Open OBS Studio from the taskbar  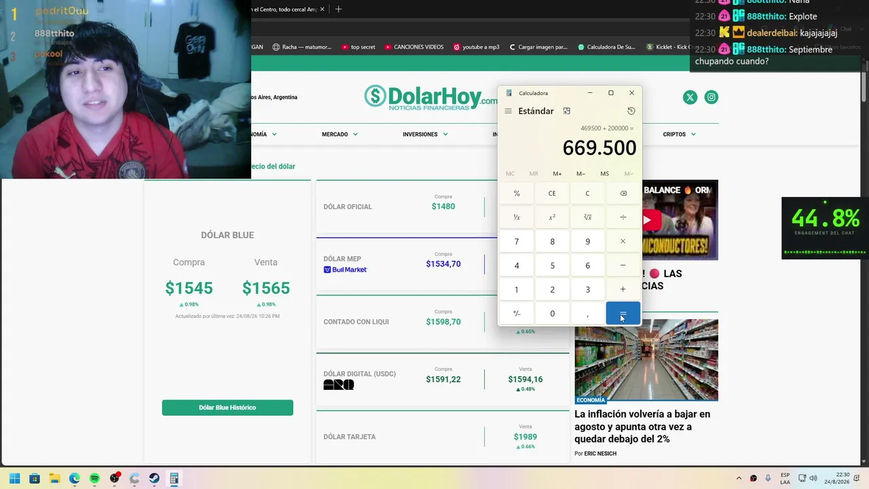115,478
